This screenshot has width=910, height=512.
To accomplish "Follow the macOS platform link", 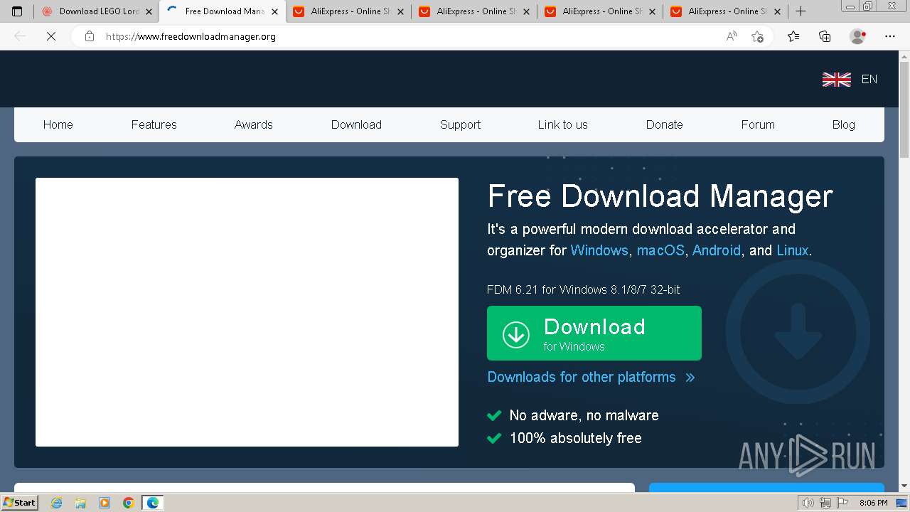I will point(660,250).
